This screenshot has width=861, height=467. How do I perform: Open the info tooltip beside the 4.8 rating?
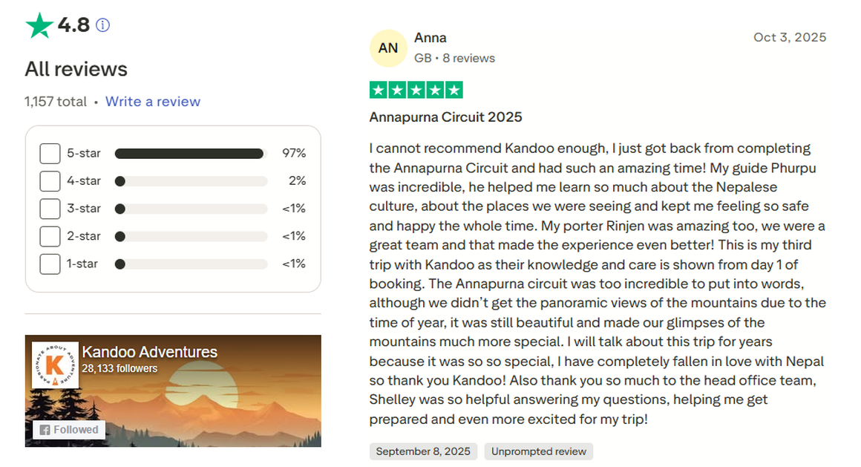102,25
